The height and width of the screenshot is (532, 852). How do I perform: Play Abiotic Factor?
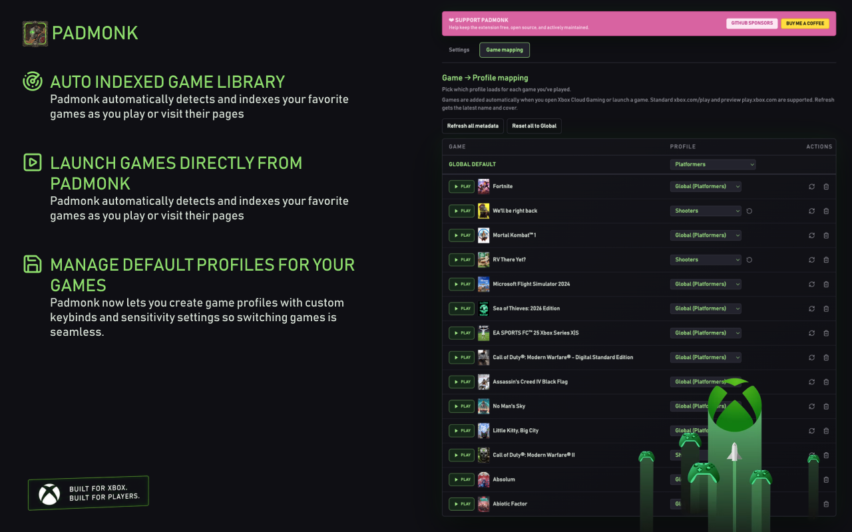[x=461, y=504]
